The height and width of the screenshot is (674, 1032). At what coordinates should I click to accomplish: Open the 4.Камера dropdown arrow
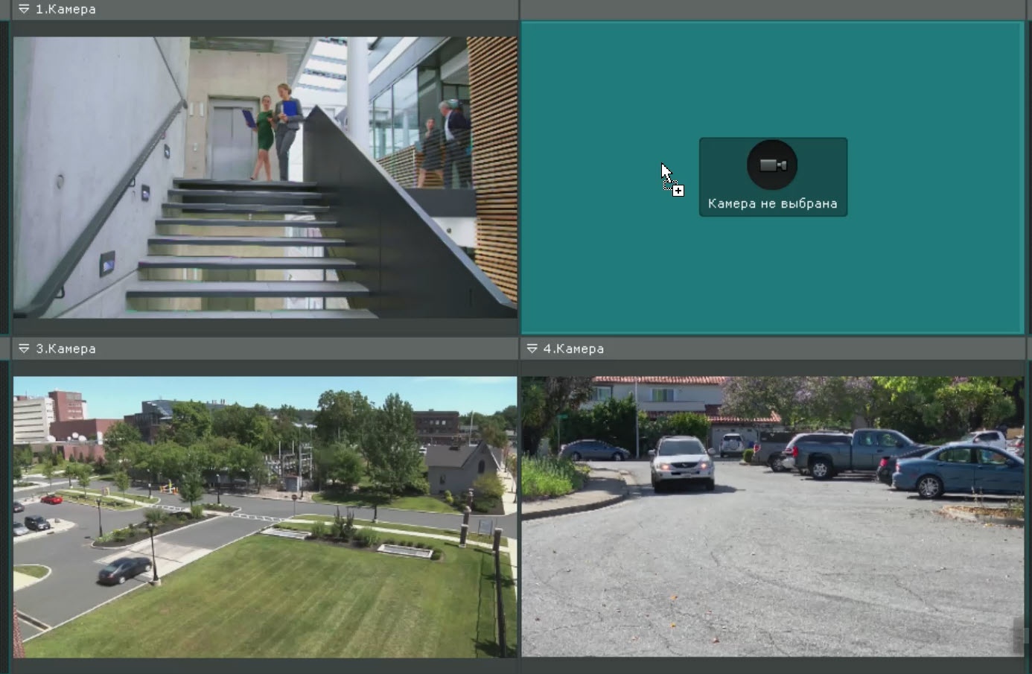coord(532,349)
